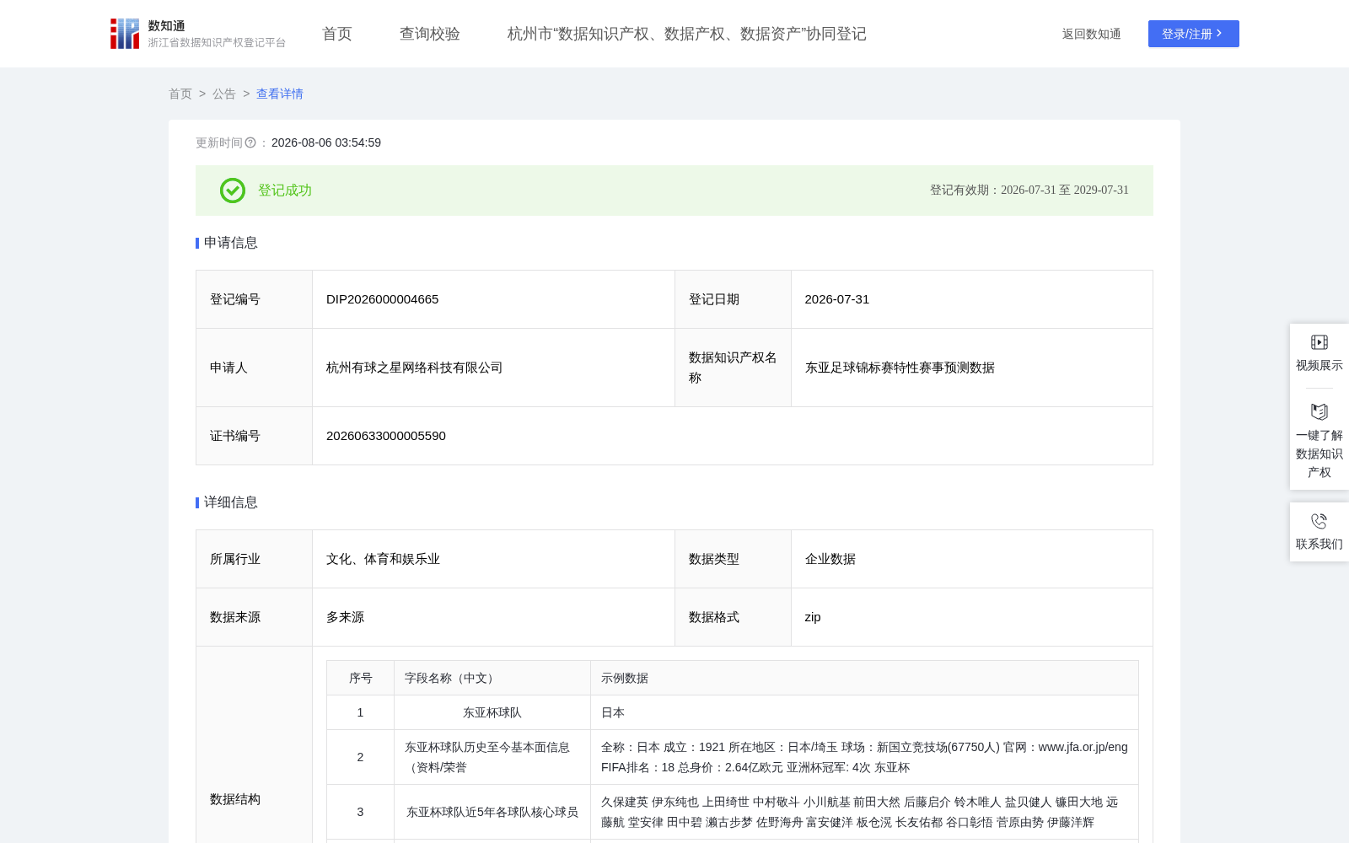Click the arrow in 登录/注册 button
This screenshot has width=1349, height=843.
(x=1219, y=34)
